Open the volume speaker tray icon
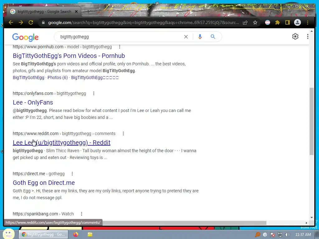This screenshot has height=239, width=319. pyautogui.click(x=287, y=235)
